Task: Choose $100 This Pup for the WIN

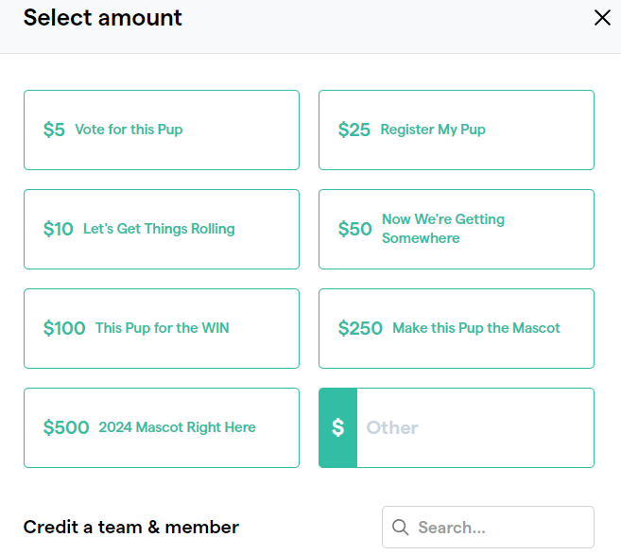Action: (x=162, y=328)
